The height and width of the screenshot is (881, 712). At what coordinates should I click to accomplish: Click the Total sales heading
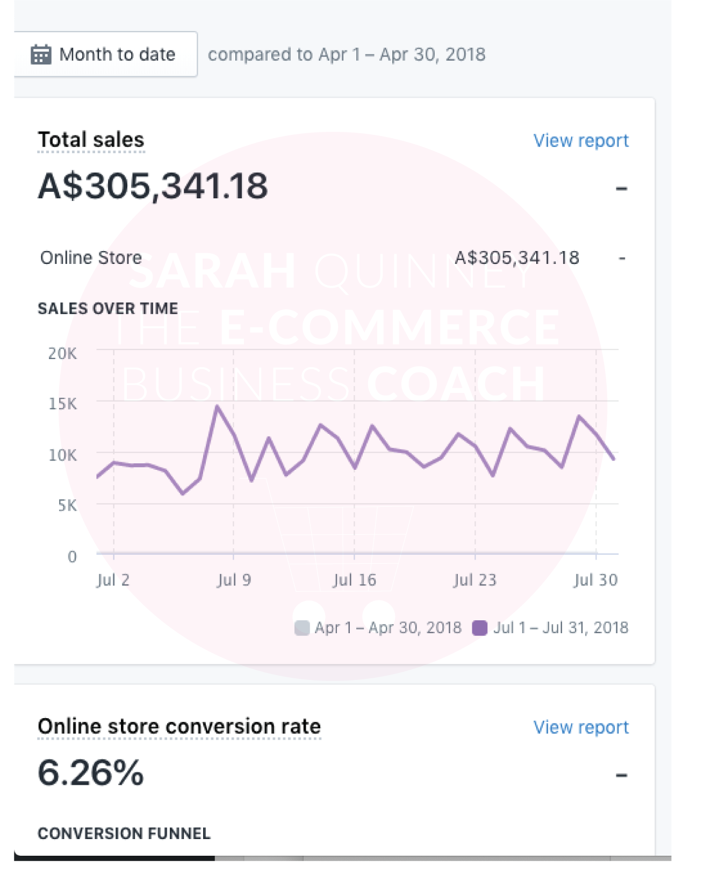(x=91, y=140)
